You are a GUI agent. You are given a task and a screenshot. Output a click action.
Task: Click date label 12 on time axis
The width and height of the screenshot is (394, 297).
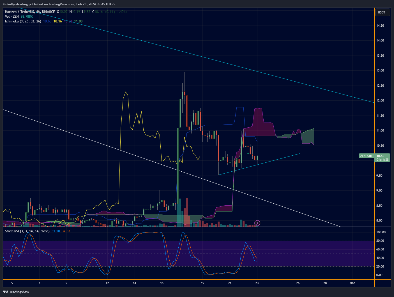coord(107,283)
